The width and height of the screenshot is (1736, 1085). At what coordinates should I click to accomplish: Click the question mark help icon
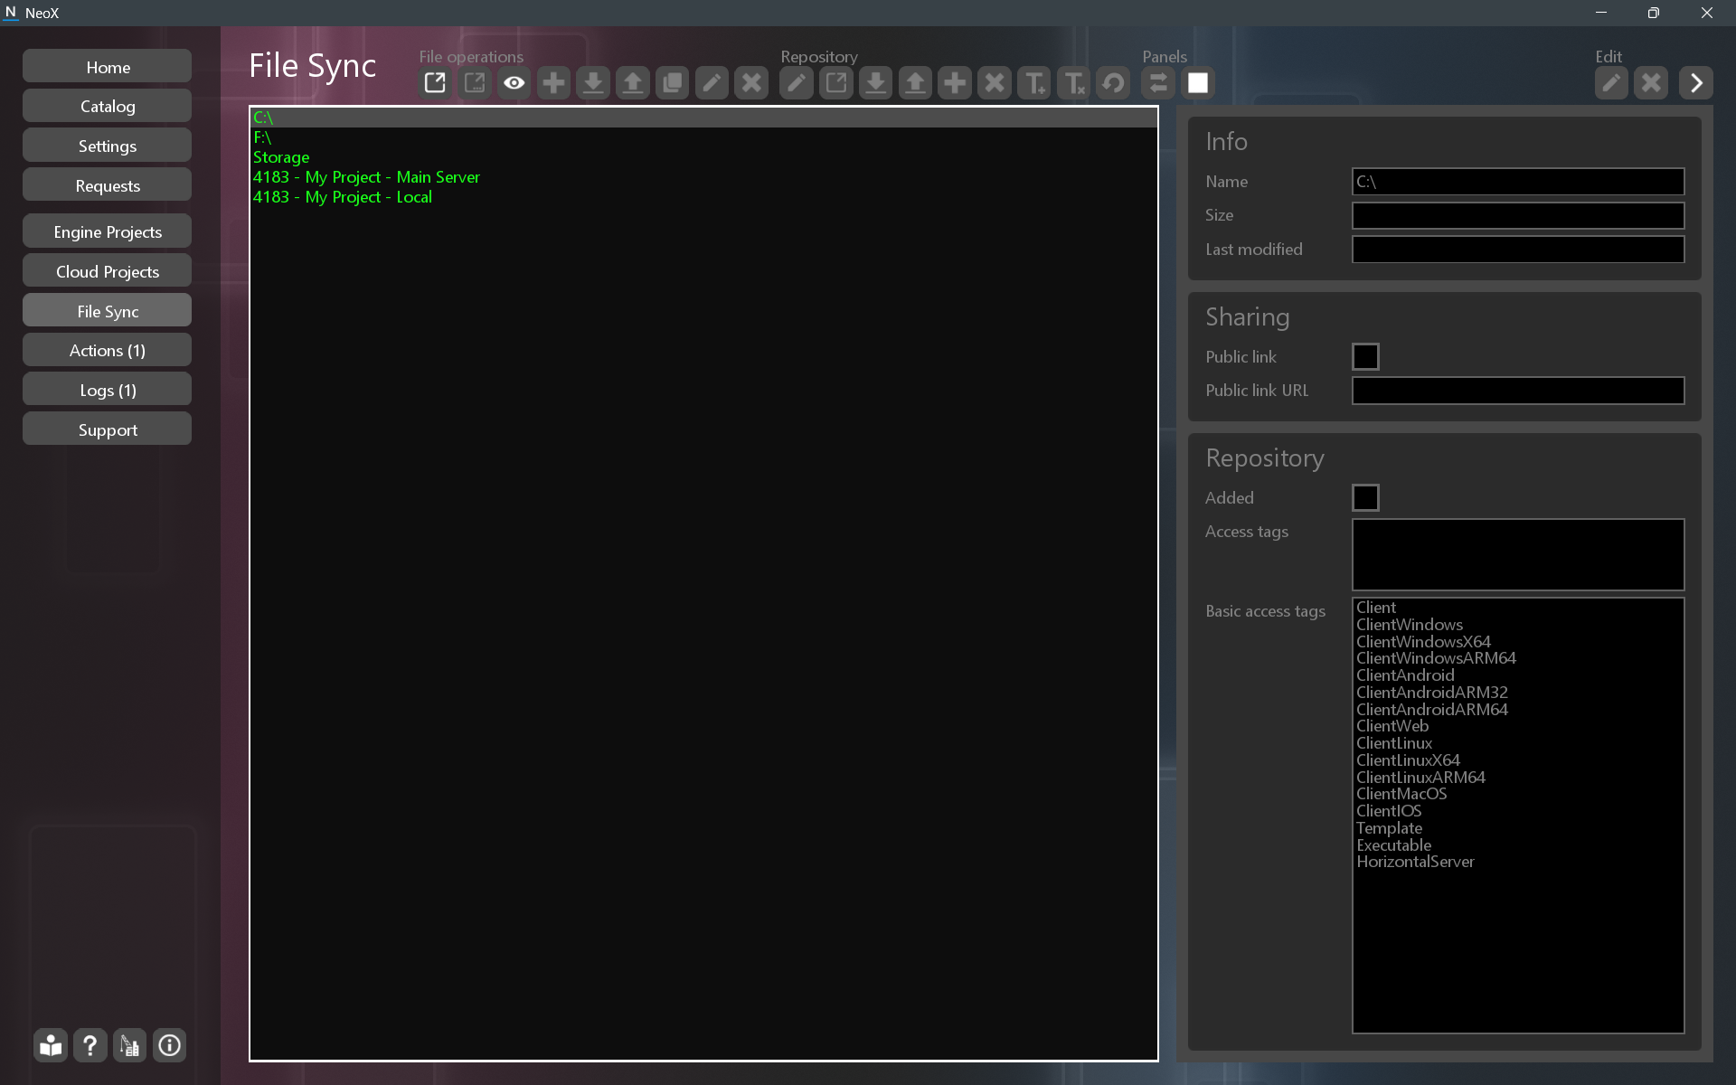point(90,1046)
